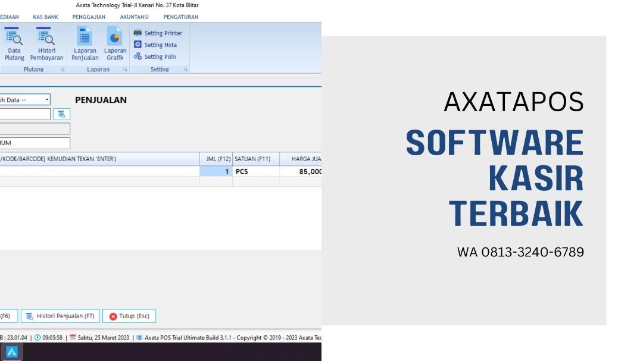Switch to the KAS BANK tab
643x361 pixels.
pyautogui.click(x=45, y=17)
